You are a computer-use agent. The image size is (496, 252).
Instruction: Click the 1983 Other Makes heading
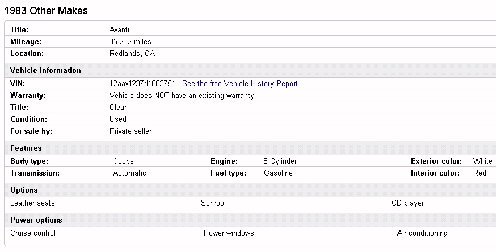coord(46,11)
